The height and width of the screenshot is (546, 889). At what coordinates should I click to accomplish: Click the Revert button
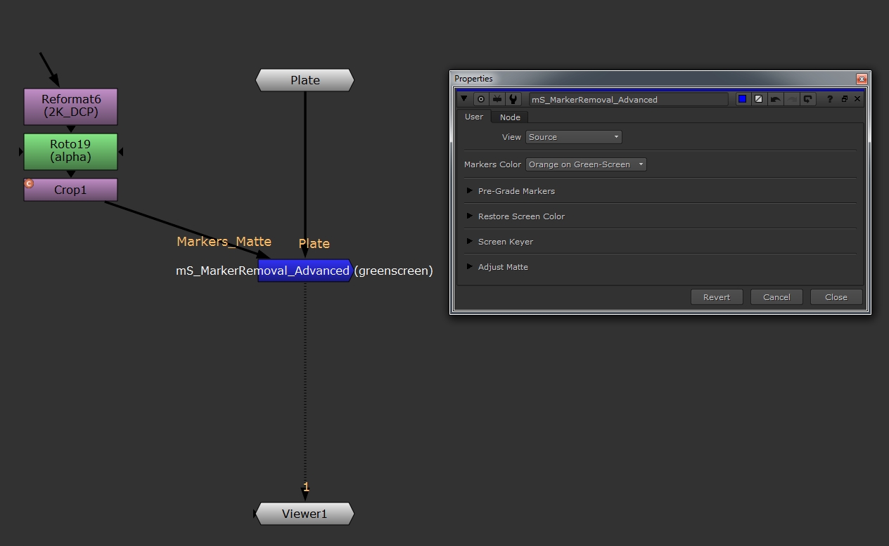pos(716,297)
